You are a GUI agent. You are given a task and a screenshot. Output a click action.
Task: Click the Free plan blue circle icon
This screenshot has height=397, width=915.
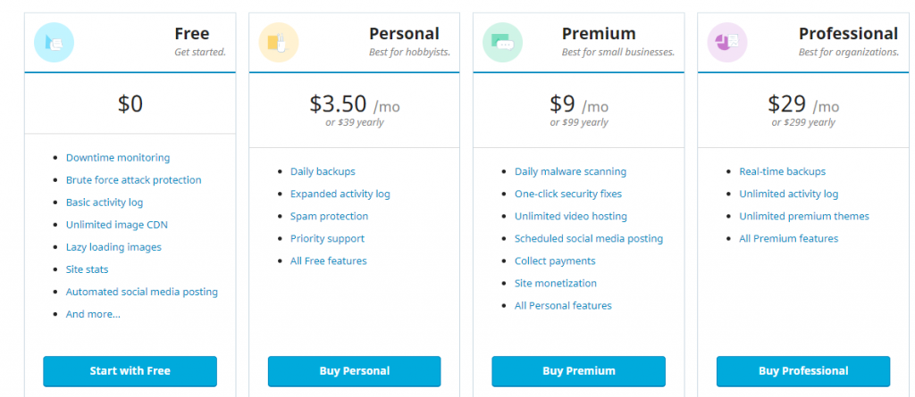54,42
